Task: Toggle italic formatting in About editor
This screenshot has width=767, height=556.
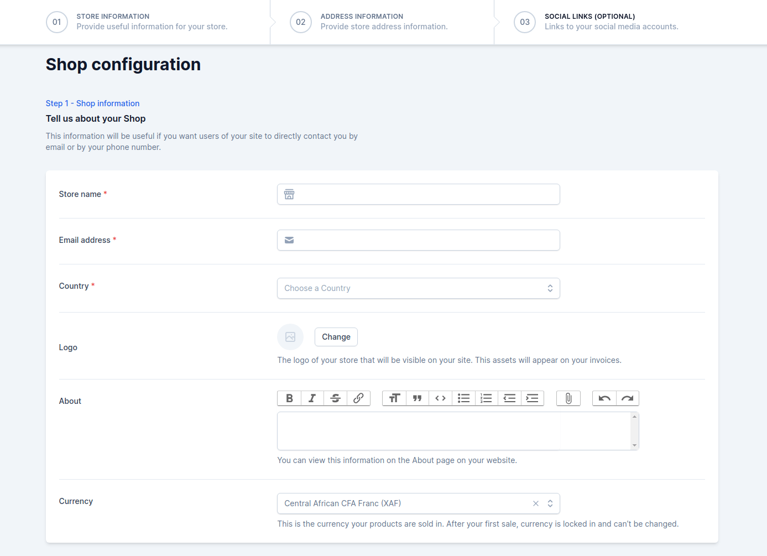Action: pyautogui.click(x=312, y=398)
